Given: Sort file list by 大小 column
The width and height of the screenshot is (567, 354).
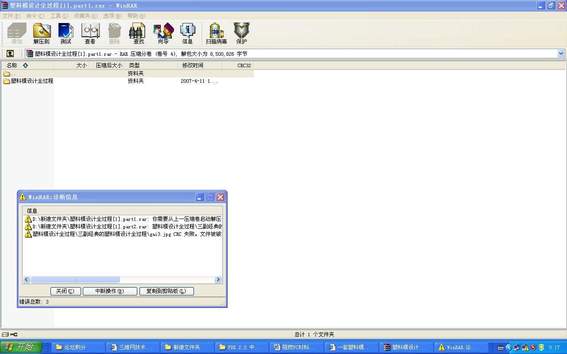Looking at the screenshot, I should pyautogui.click(x=72, y=65).
